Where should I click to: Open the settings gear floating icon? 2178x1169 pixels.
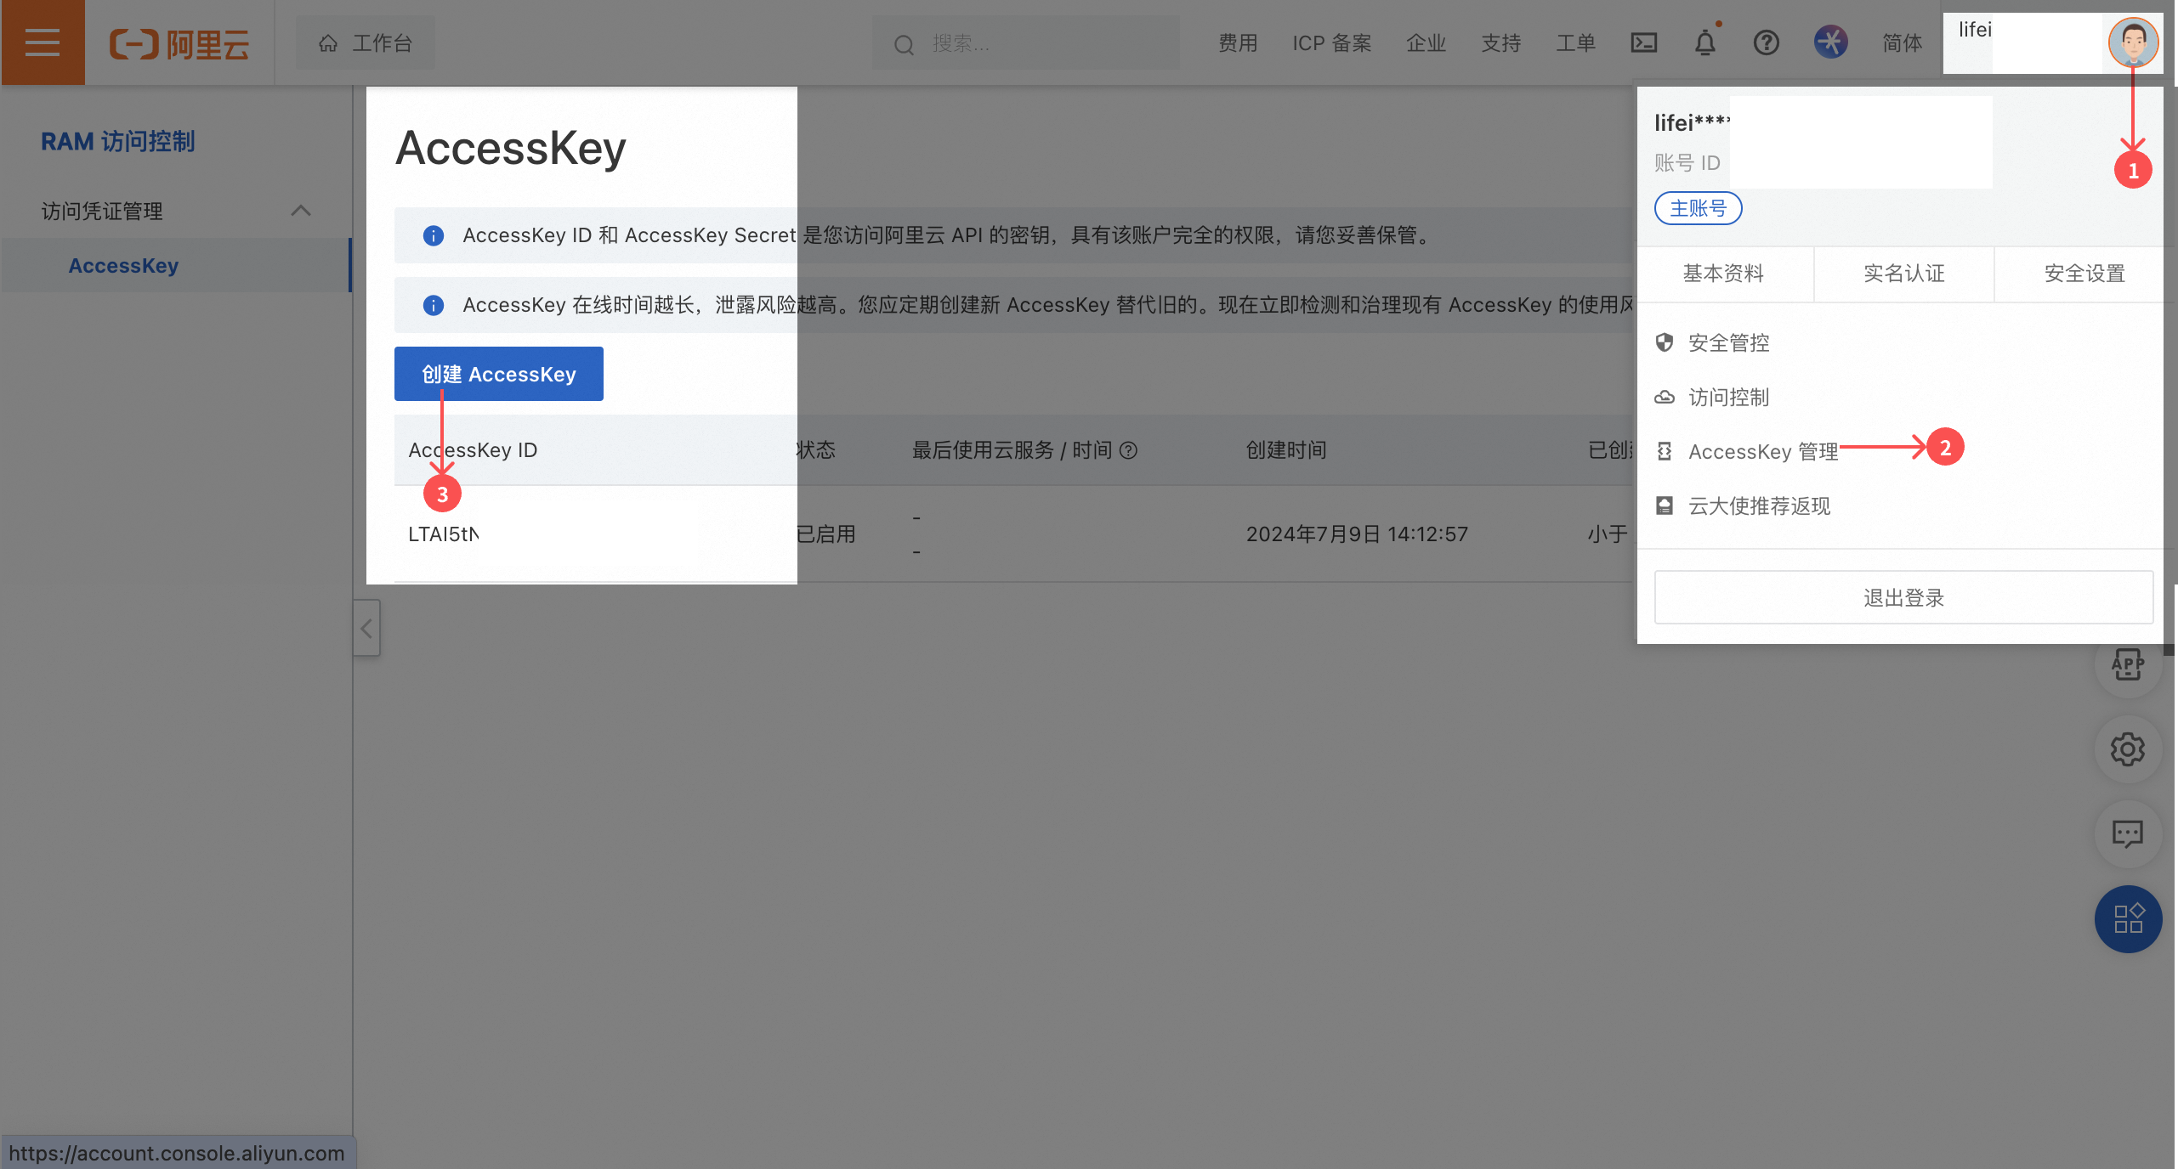2128,749
